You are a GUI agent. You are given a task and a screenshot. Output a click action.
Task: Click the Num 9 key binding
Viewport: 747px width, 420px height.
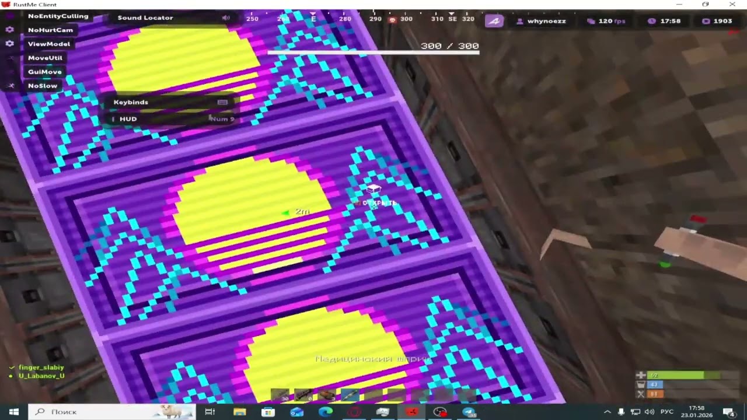click(x=222, y=119)
